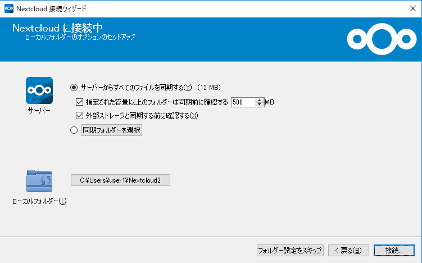Viewport: 422px width, 263px height.
Task: Select the radio button next to choose sync folder
Action: coord(74,130)
